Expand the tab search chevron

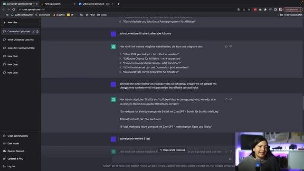tap(300, 4)
